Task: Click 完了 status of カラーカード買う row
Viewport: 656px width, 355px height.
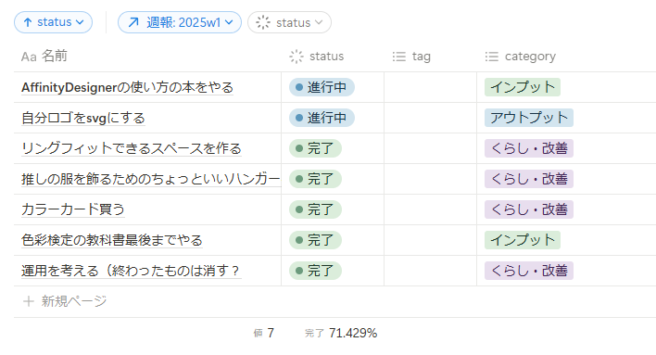Action: (315, 209)
